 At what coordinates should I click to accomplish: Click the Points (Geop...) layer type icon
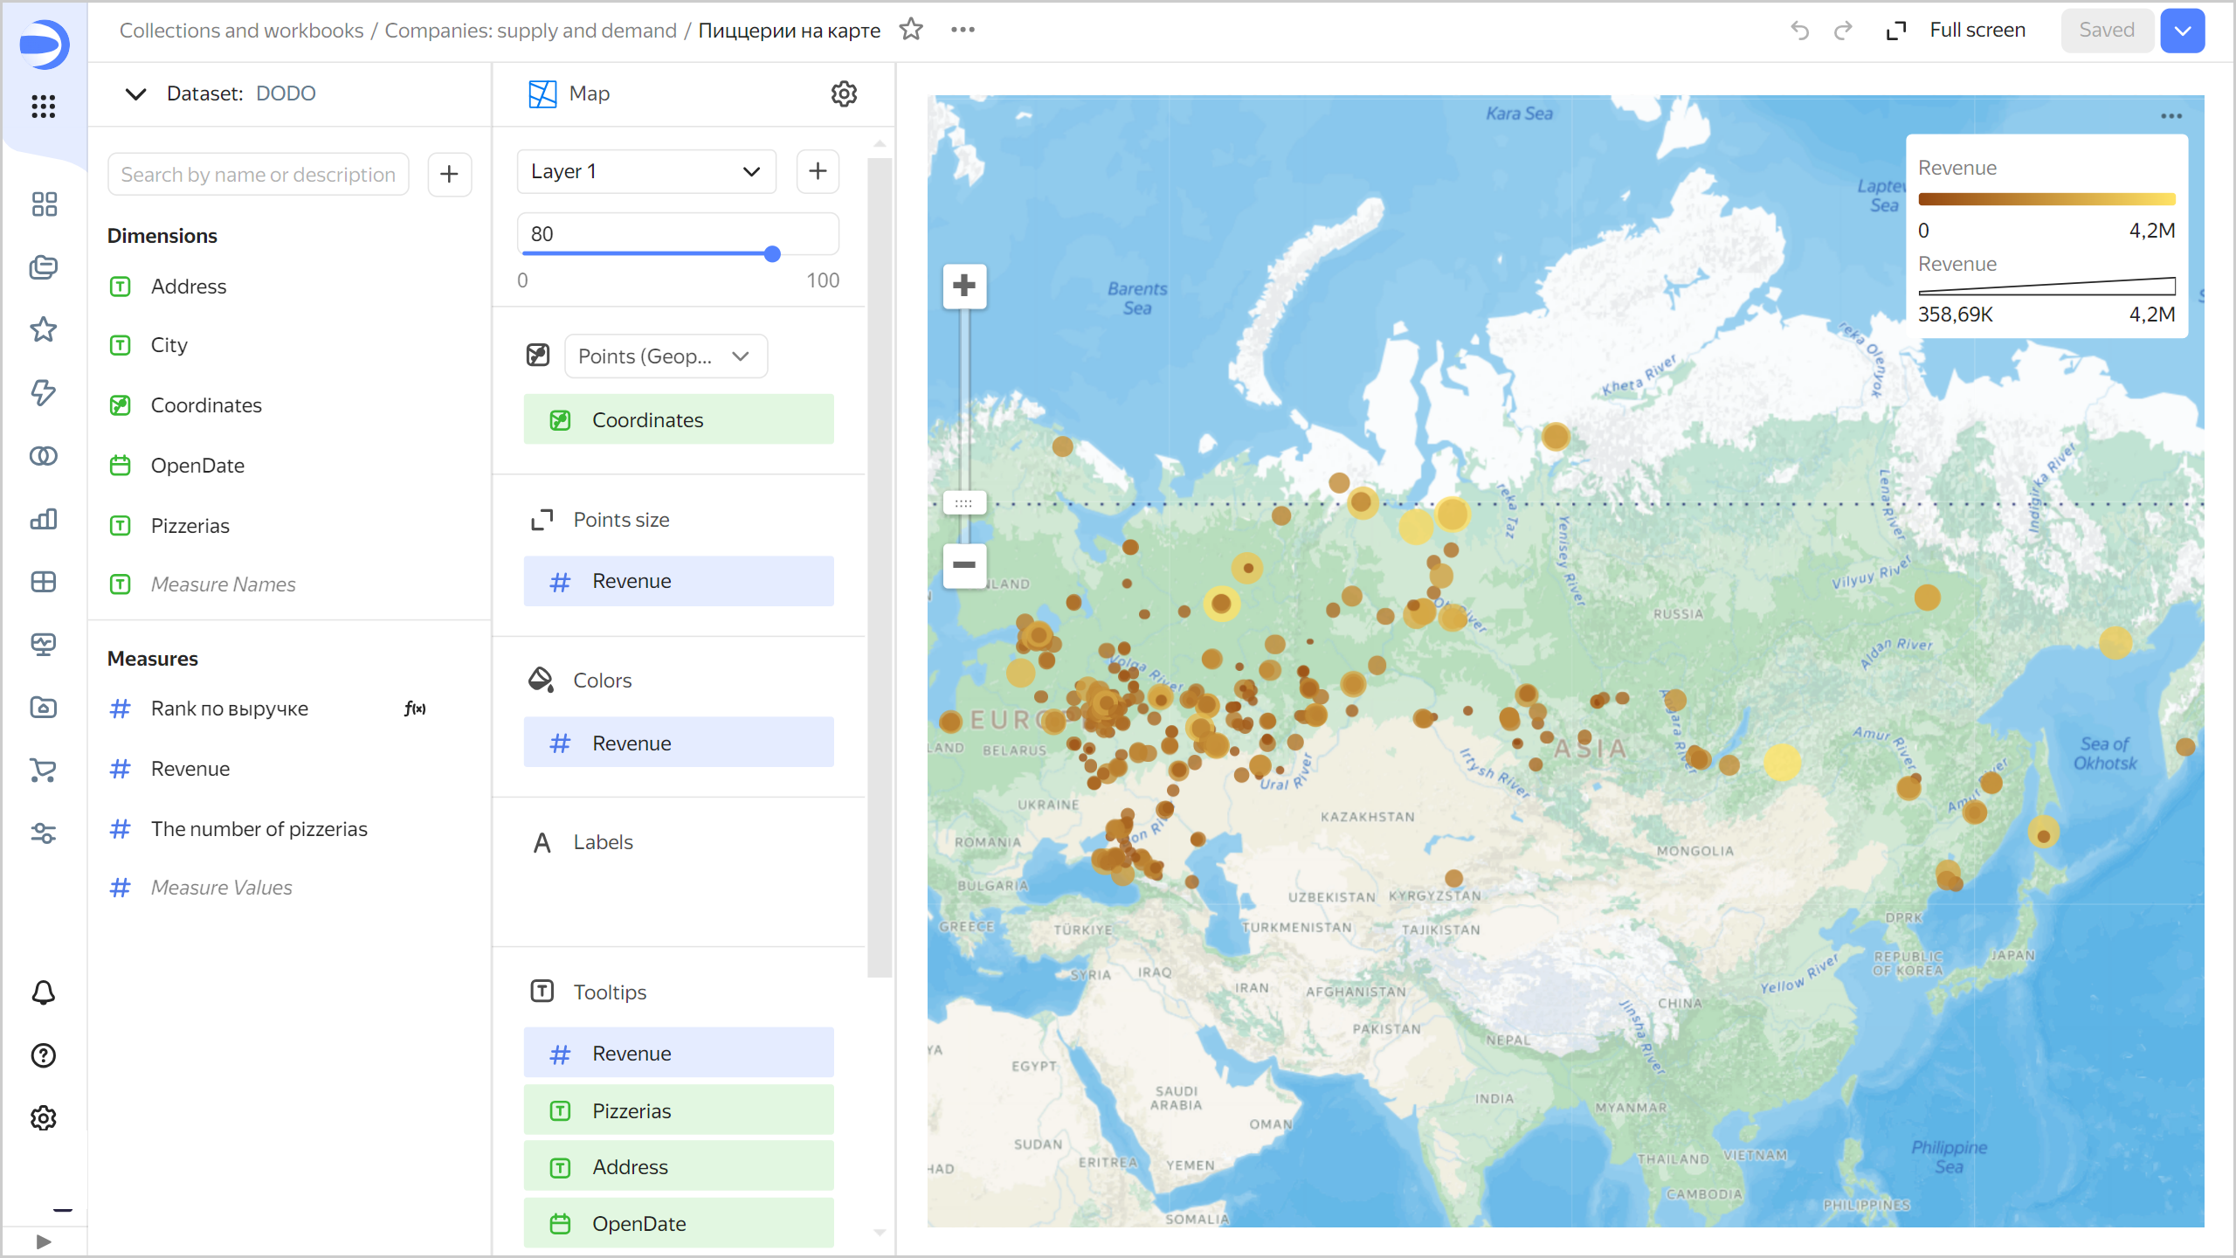point(539,356)
